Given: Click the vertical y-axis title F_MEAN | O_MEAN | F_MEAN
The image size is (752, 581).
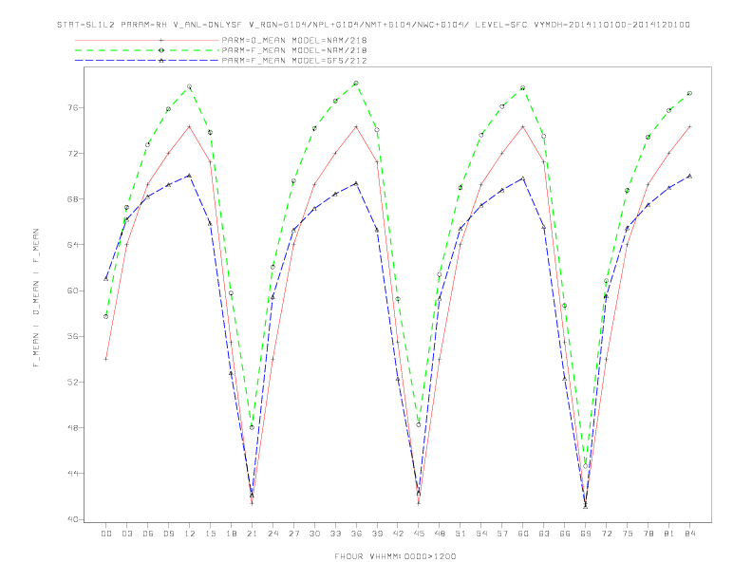Looking at the screenshot, I should (x=36, y=298).
